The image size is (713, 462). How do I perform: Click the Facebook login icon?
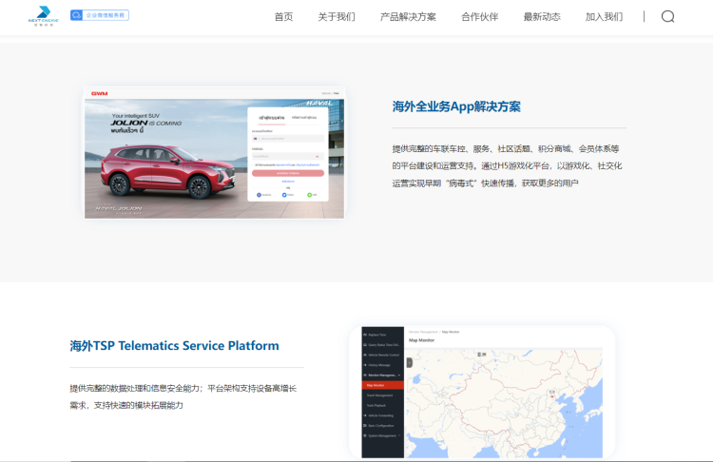coord(259,194)
